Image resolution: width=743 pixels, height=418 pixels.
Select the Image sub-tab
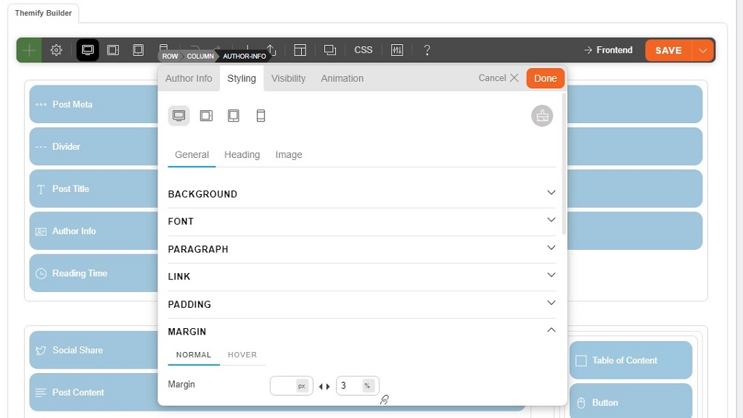(289, 154)
